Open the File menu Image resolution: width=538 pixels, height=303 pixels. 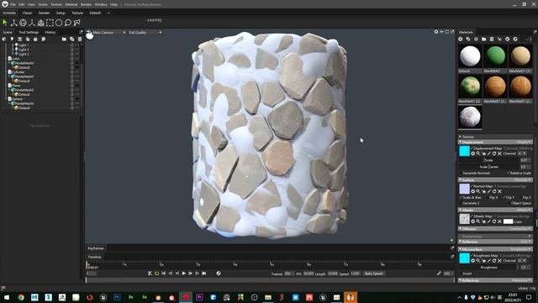13,4
